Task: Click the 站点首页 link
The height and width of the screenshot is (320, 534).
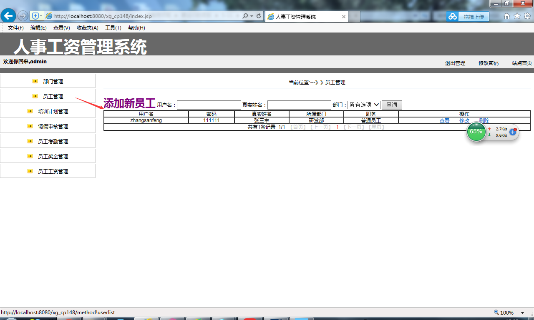Action: (x=522, y=63)
